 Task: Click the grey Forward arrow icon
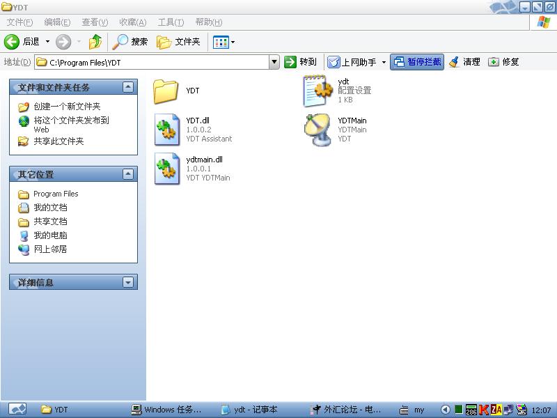click(63, 42)
